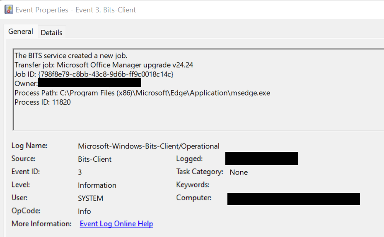The image size is (384, 237).
Task: Click the 'Logged:' label
Action: (x=189, y=159)
